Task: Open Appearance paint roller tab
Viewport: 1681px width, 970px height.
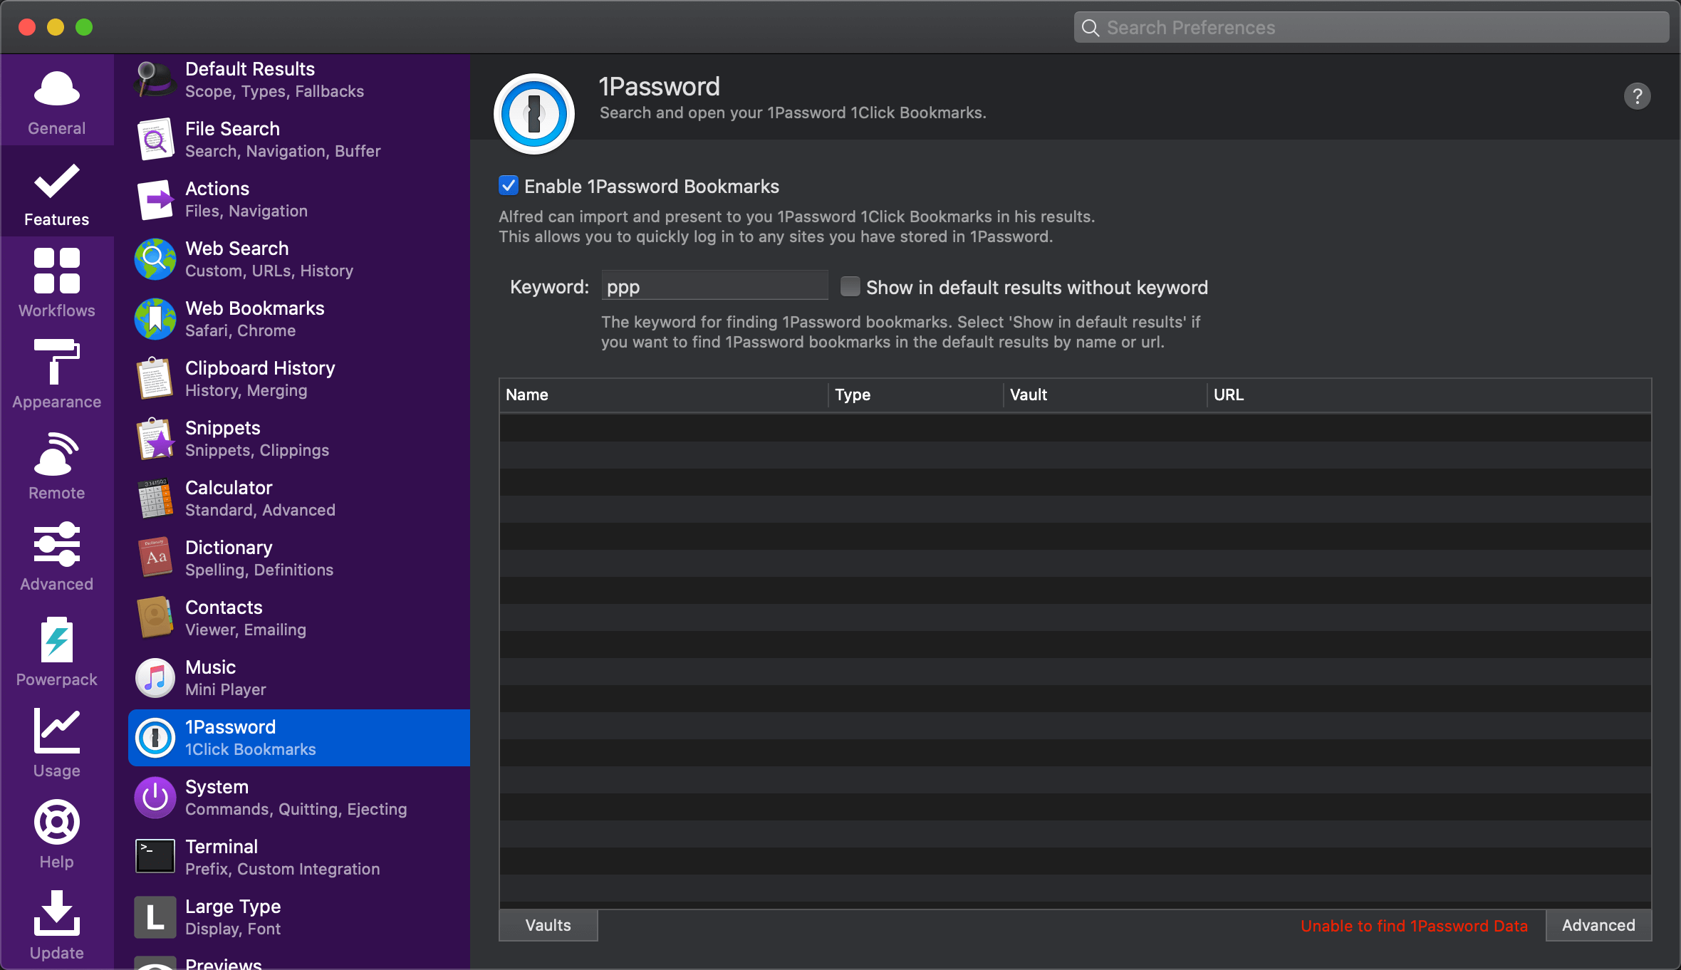Action: tap(57, 375)
